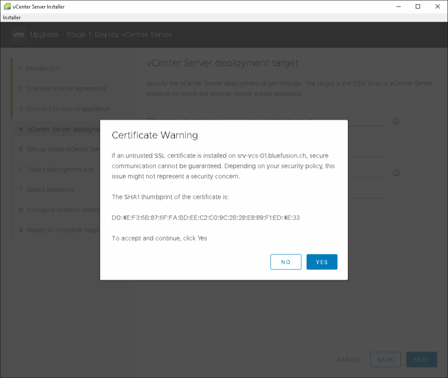Click the SHA1 thumbprint text

click(x=206, y=218)
